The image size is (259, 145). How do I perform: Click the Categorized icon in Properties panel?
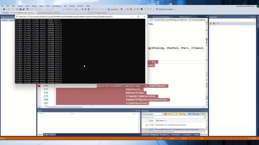211,24
